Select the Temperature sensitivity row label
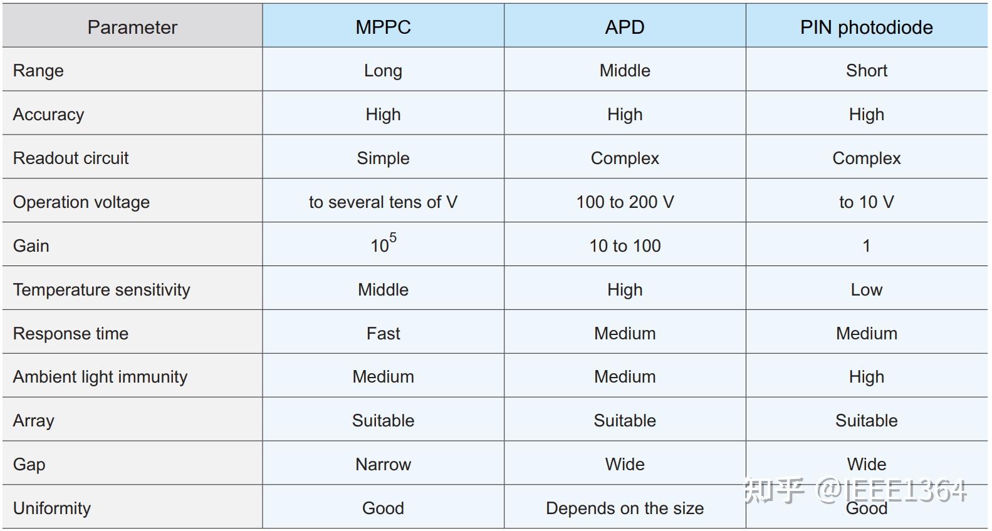Image resolution: width=992 pixels, height=531 pixels. click(102, 289)
